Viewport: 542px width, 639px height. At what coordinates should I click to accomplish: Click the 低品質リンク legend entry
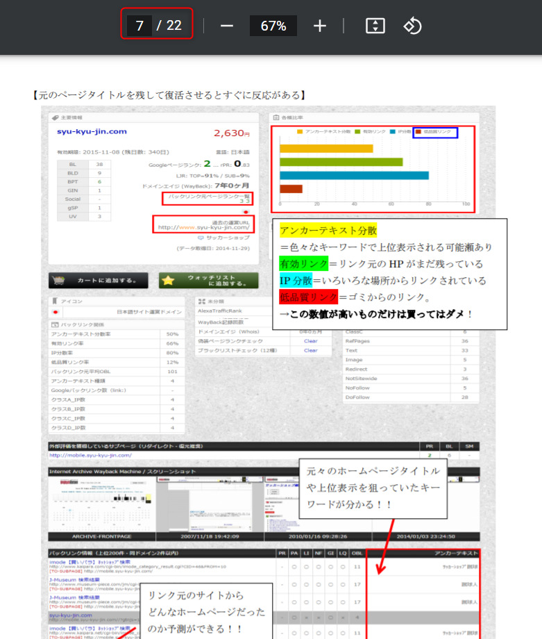(x=435, y=131)
